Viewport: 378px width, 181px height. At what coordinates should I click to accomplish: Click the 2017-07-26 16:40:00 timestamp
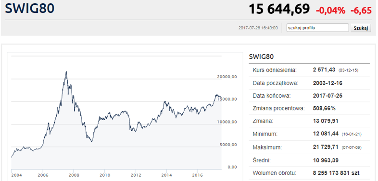pyautogui.click(x=258, y=28)
